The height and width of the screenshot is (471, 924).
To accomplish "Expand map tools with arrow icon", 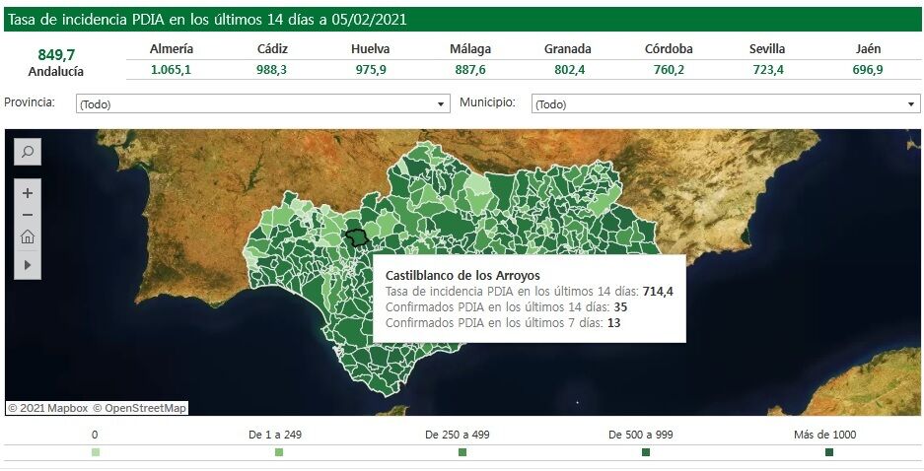I will (28, 265).
